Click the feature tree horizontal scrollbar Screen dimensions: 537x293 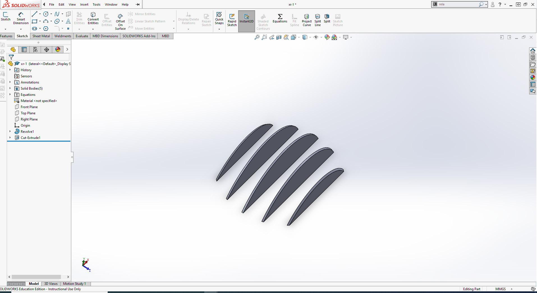point(36,277)
